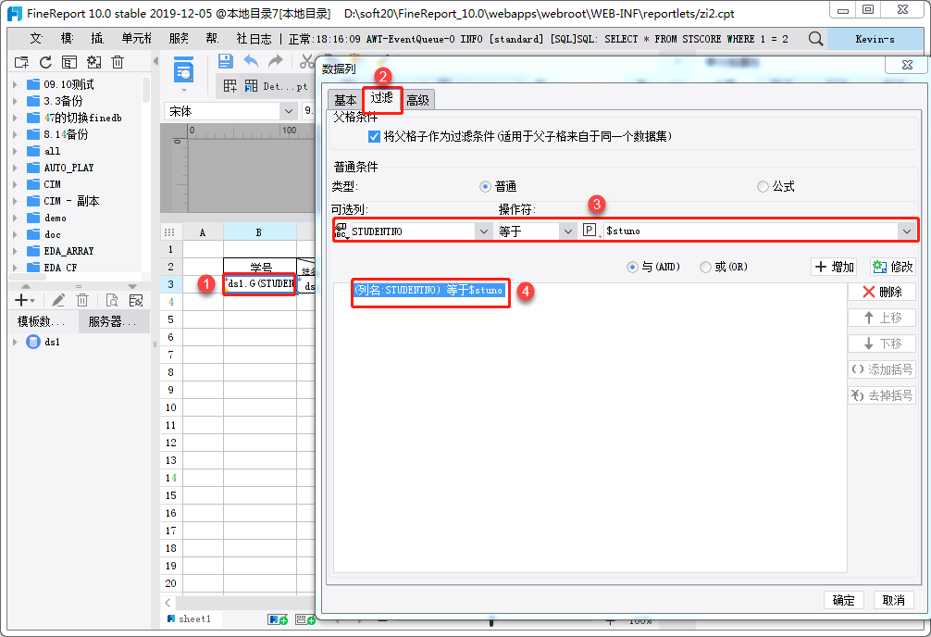Screen dimensions: 931x637
Task: Open the 等于 operator dropdown
Action: point(567,231)
